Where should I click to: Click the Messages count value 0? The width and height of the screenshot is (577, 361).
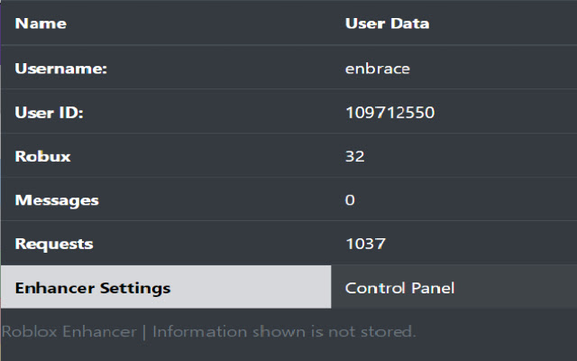[x=350, y=199]
